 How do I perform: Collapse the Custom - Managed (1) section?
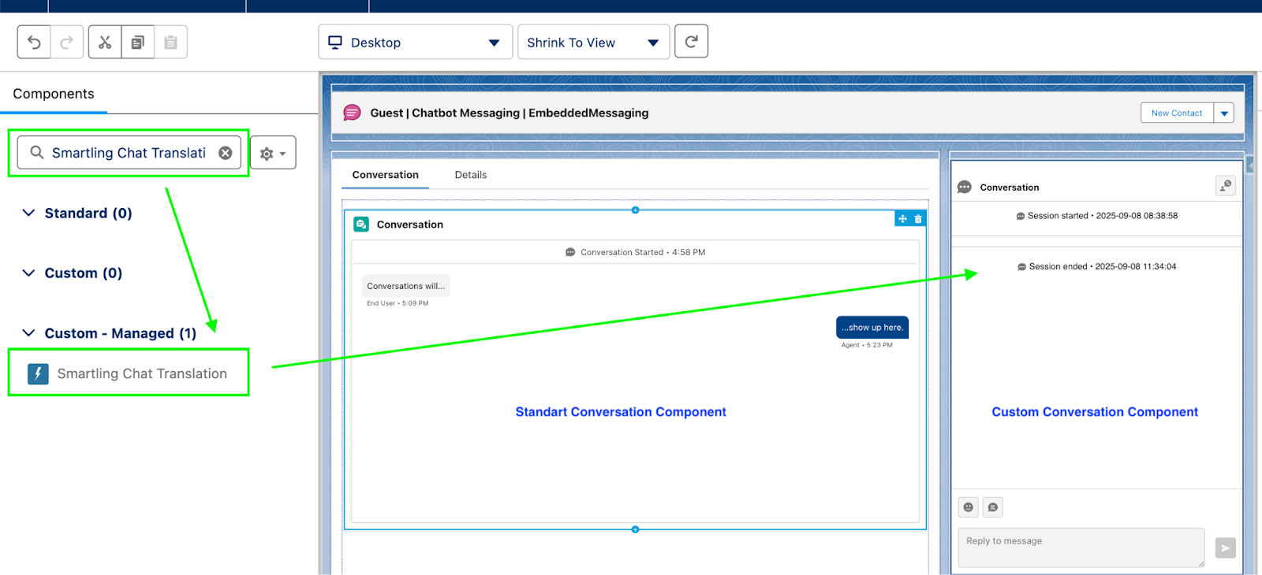29,333
